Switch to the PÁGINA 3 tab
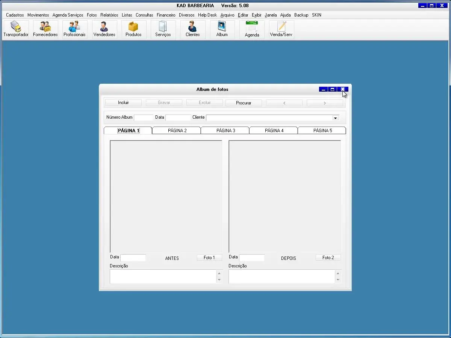Viewport: 451px width, 338px height. point(225,131)
